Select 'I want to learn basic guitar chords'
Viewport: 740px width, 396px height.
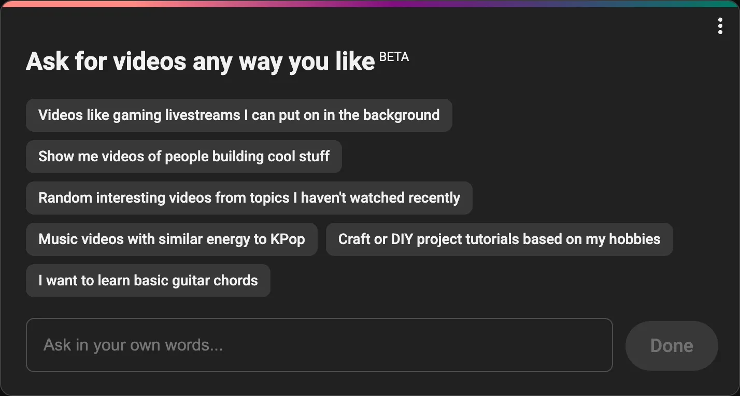coord(148,280)
